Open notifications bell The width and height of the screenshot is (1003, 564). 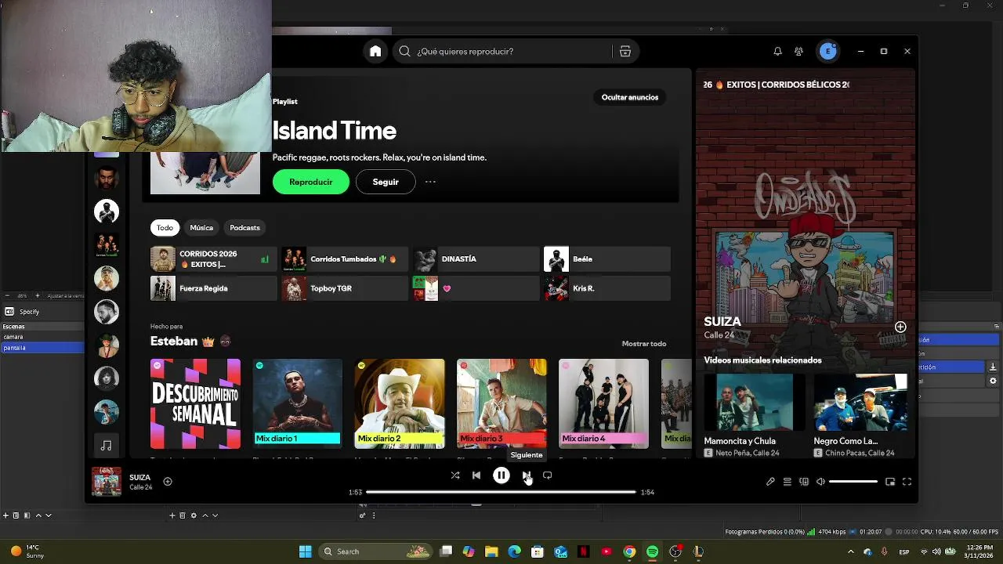777,51
